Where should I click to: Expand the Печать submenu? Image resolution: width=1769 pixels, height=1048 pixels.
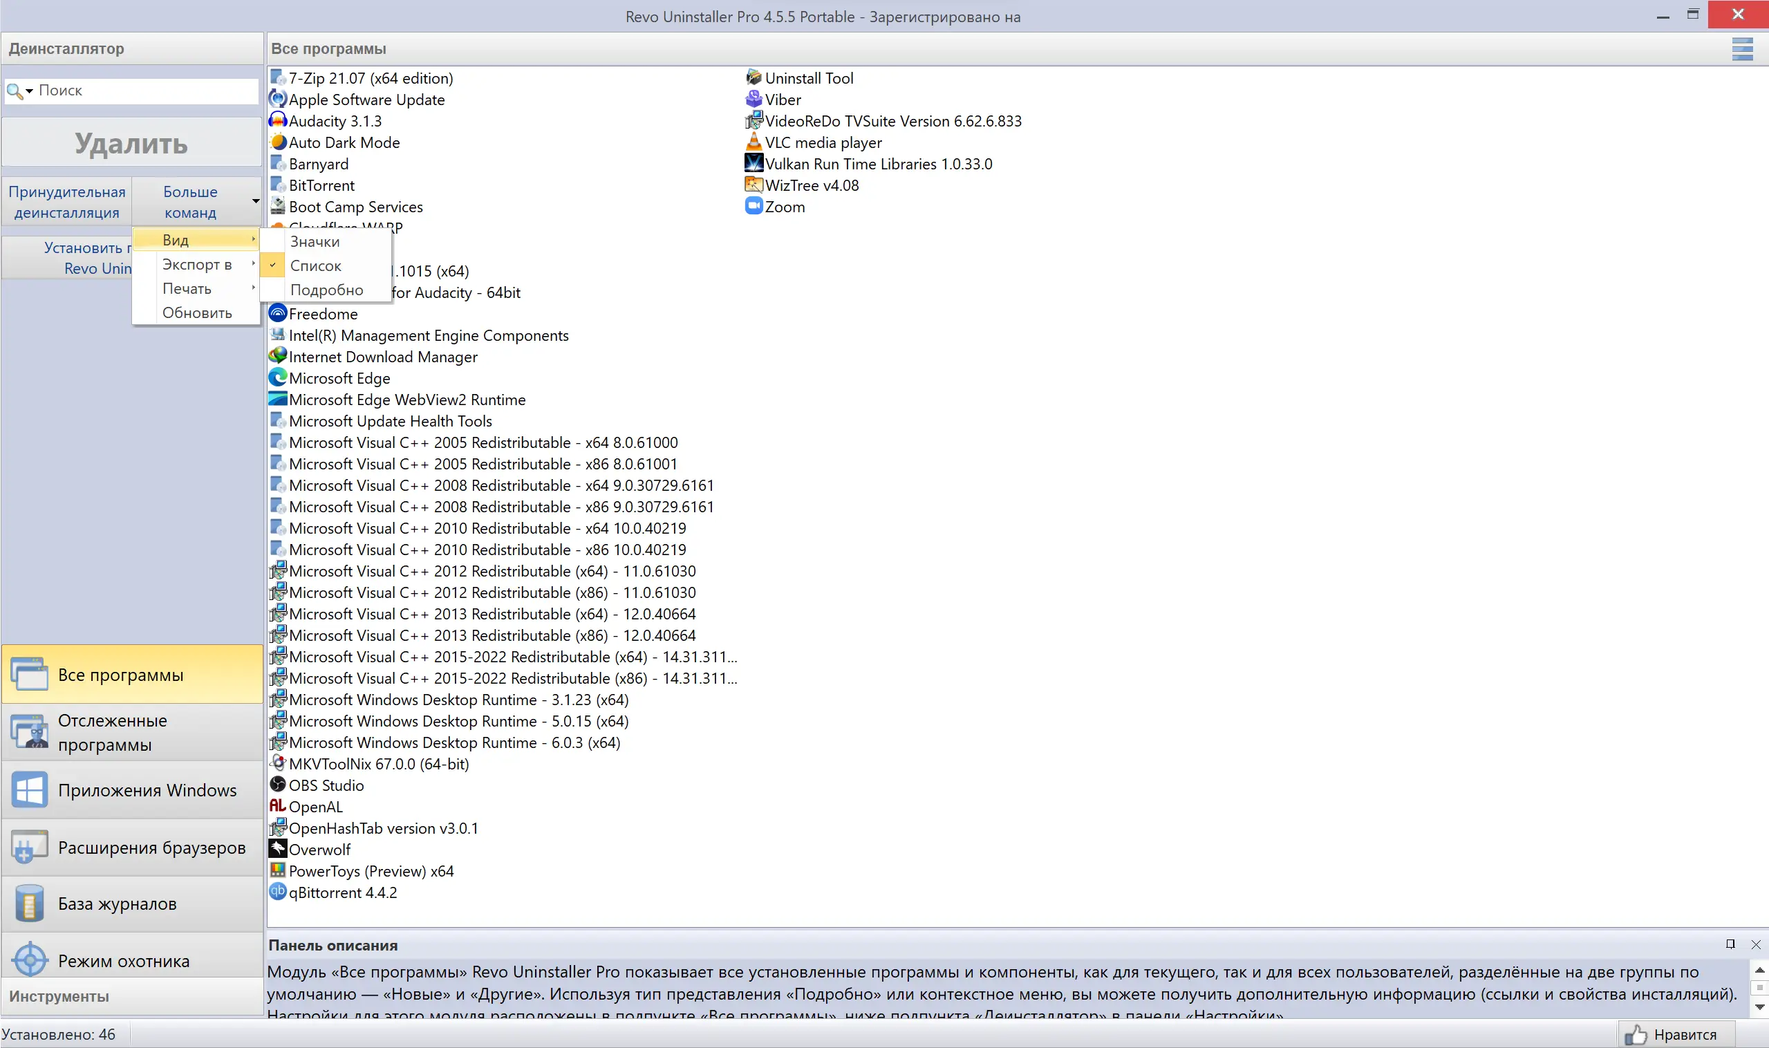point(187,288)
